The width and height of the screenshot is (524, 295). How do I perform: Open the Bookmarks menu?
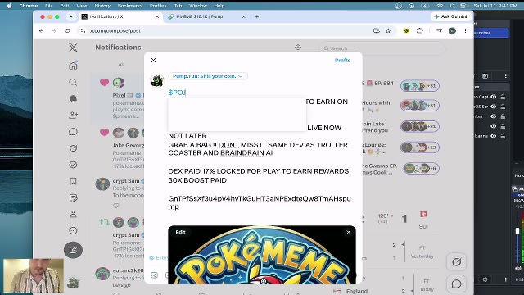click(x=130, y=6)
